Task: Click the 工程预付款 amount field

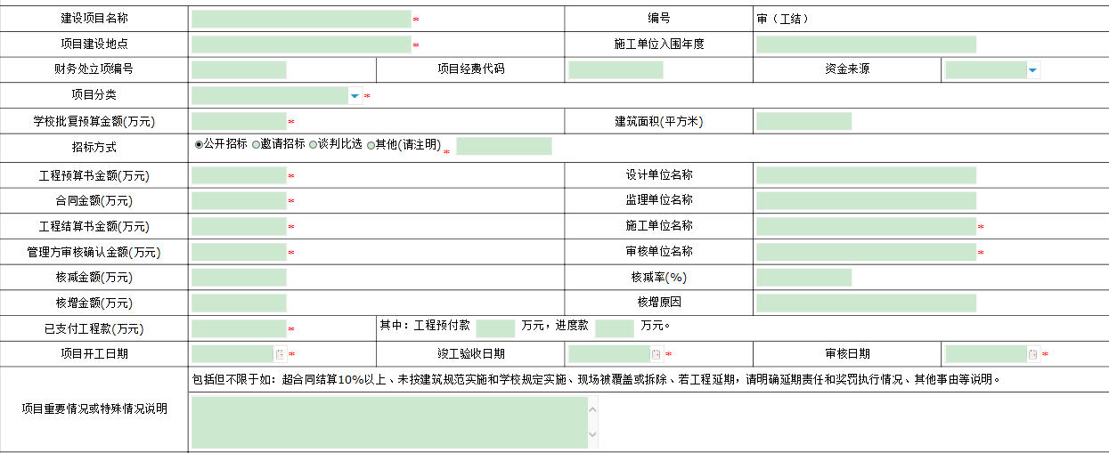Action: (x=495, y=328)
